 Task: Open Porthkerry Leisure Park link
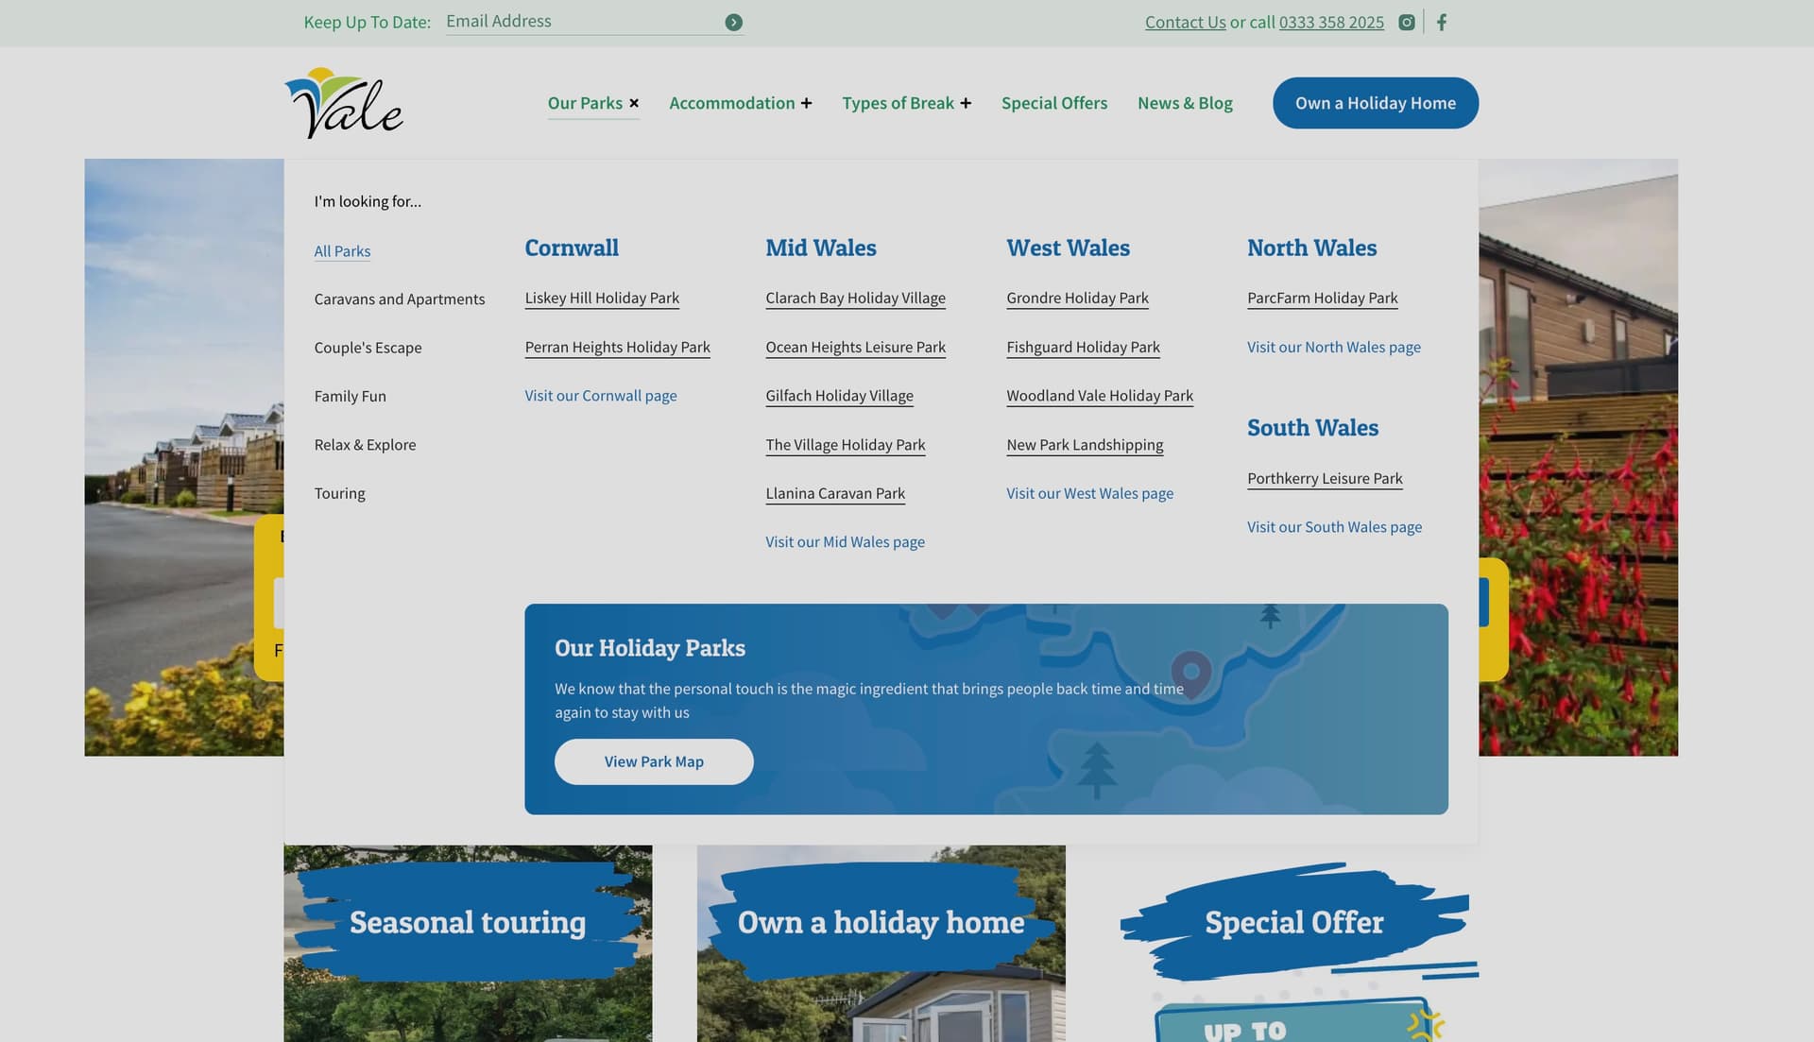(1325, 478)
